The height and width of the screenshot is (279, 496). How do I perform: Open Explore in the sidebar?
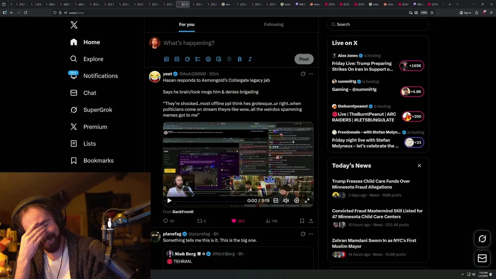[87, 59]
